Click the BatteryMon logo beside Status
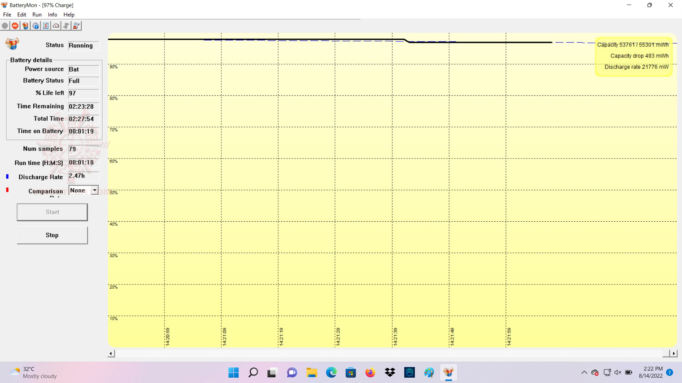 point(12,43)
